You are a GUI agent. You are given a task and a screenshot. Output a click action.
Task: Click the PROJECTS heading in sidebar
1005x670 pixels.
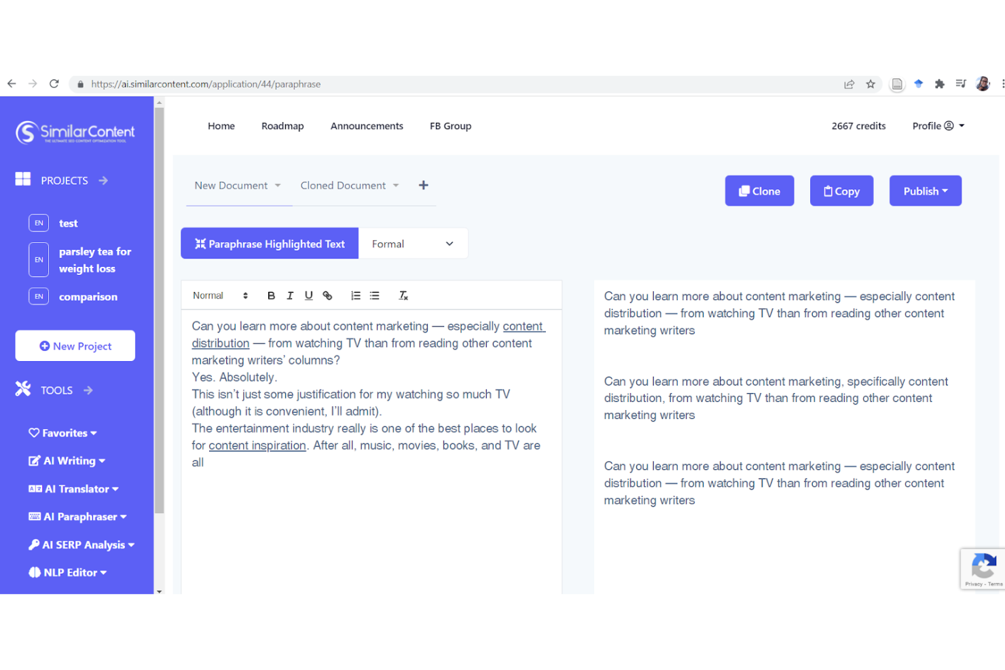pos(65,181)
